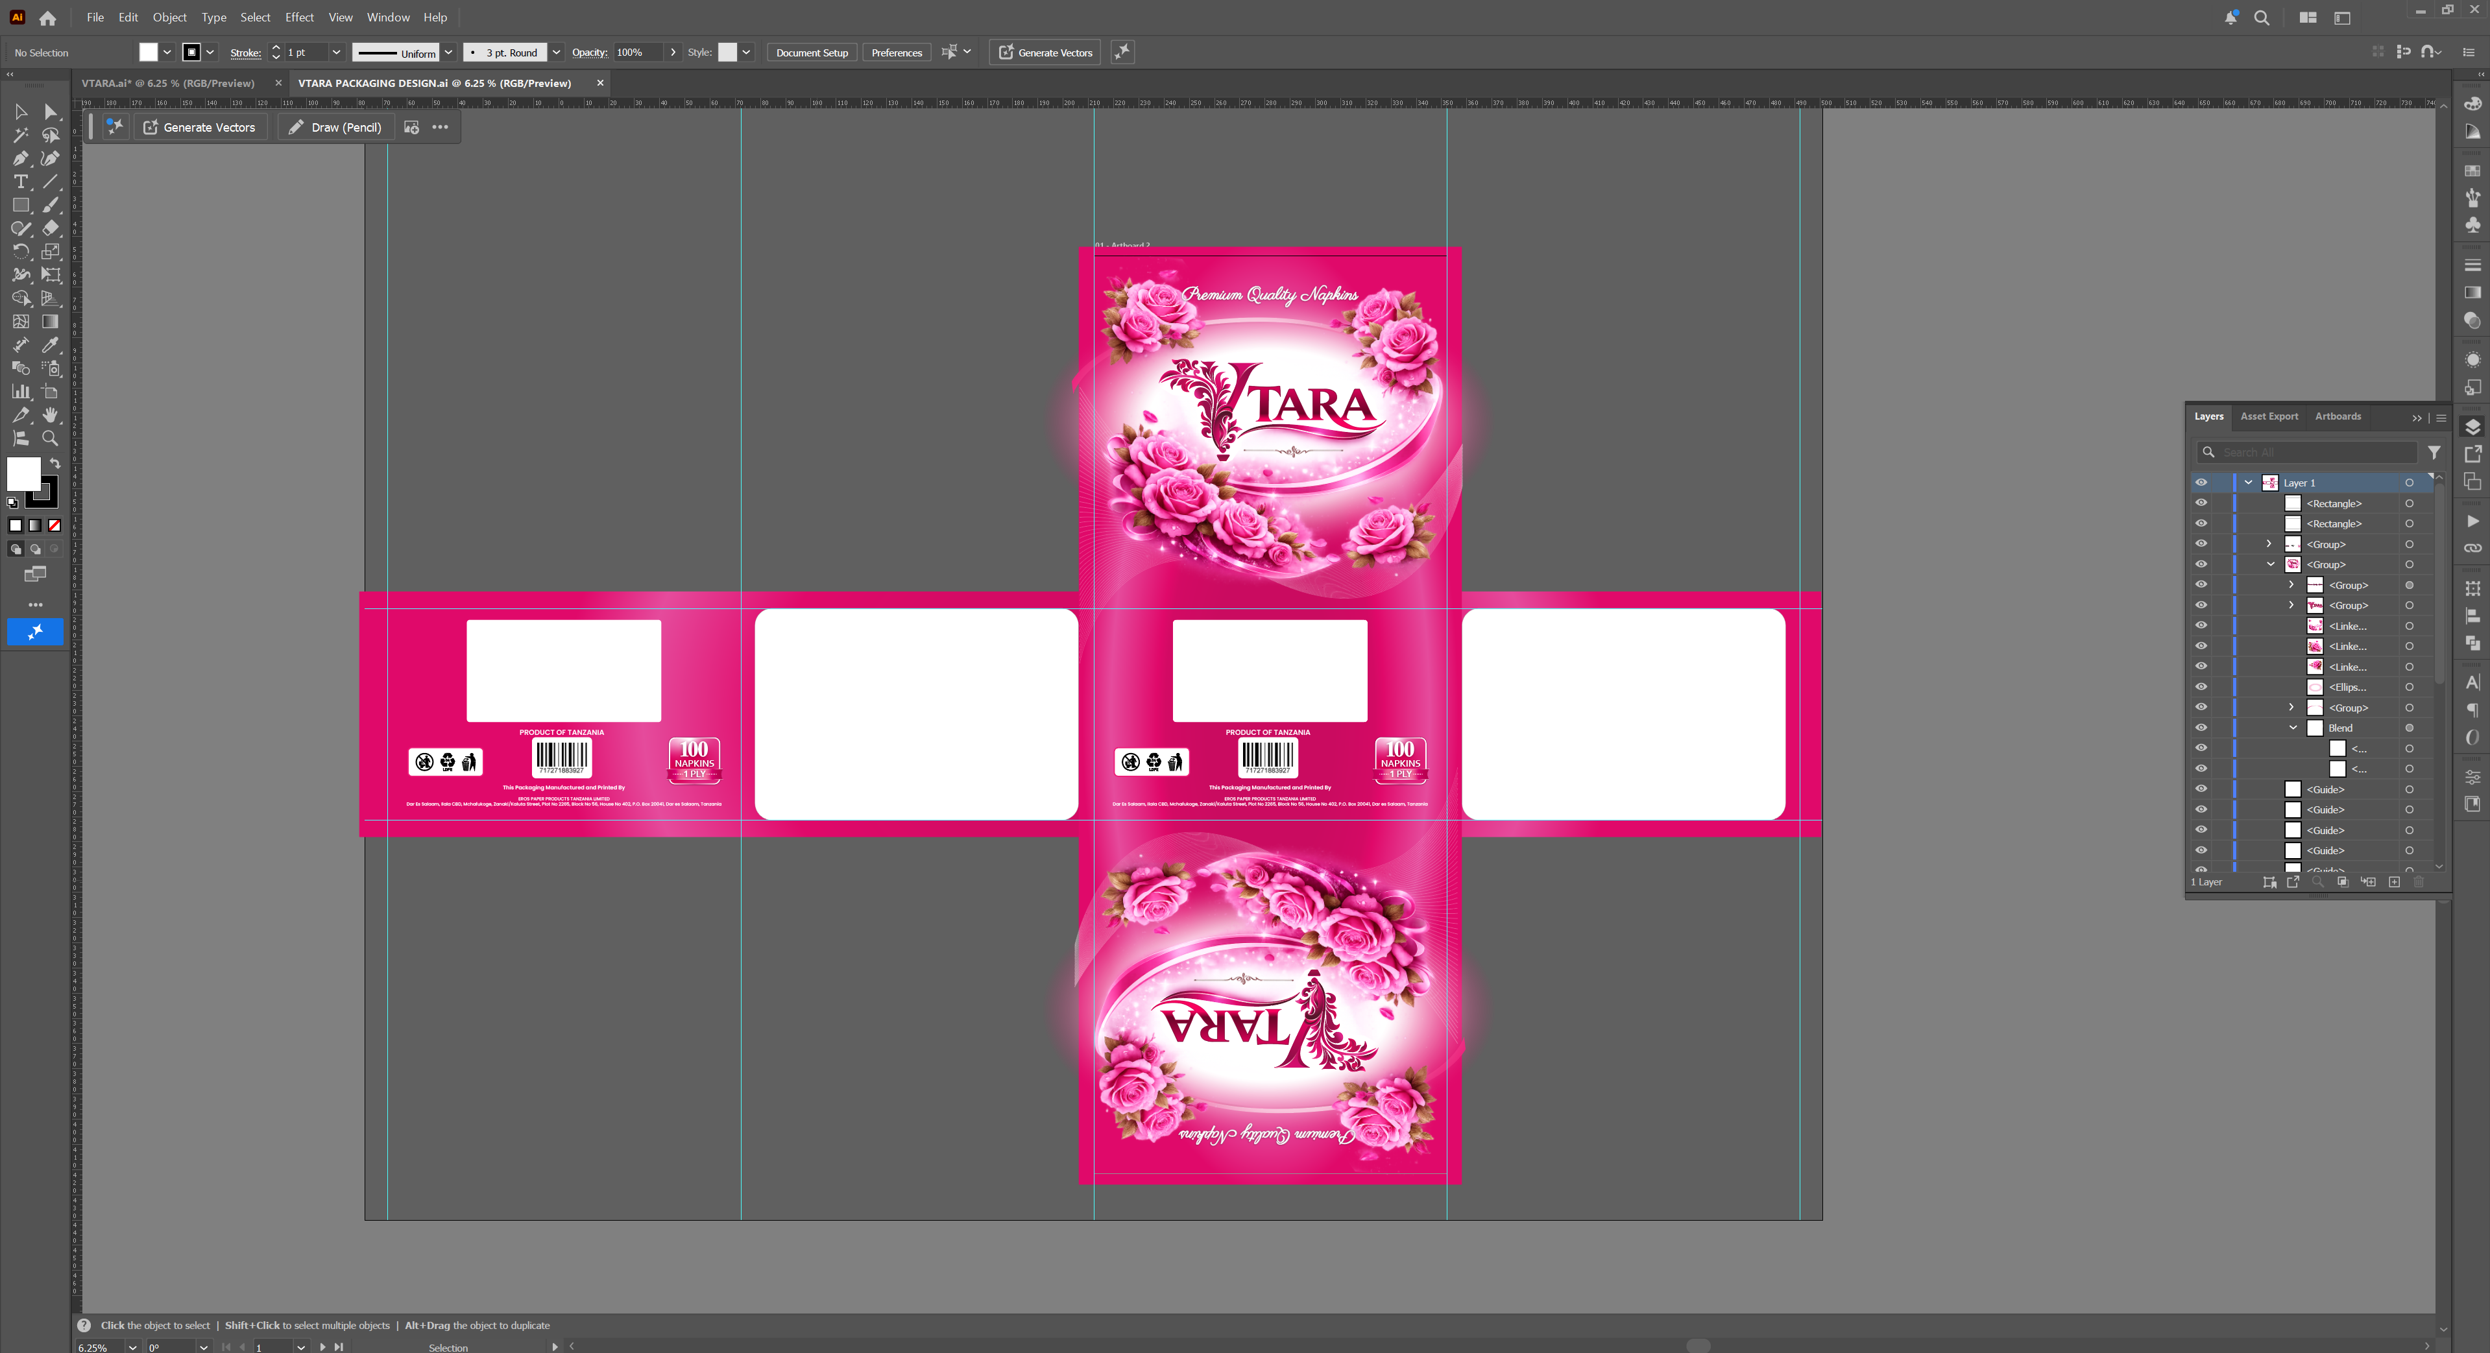Collapse the Blend object tree
Screen dimensions: 2490x1353
tap(2293, 728)
